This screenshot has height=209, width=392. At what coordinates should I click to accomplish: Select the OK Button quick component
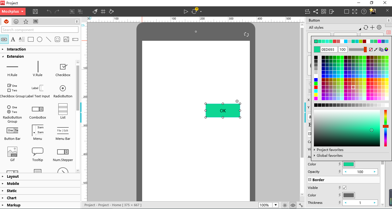pyautogui.click(x=4, y=39)
